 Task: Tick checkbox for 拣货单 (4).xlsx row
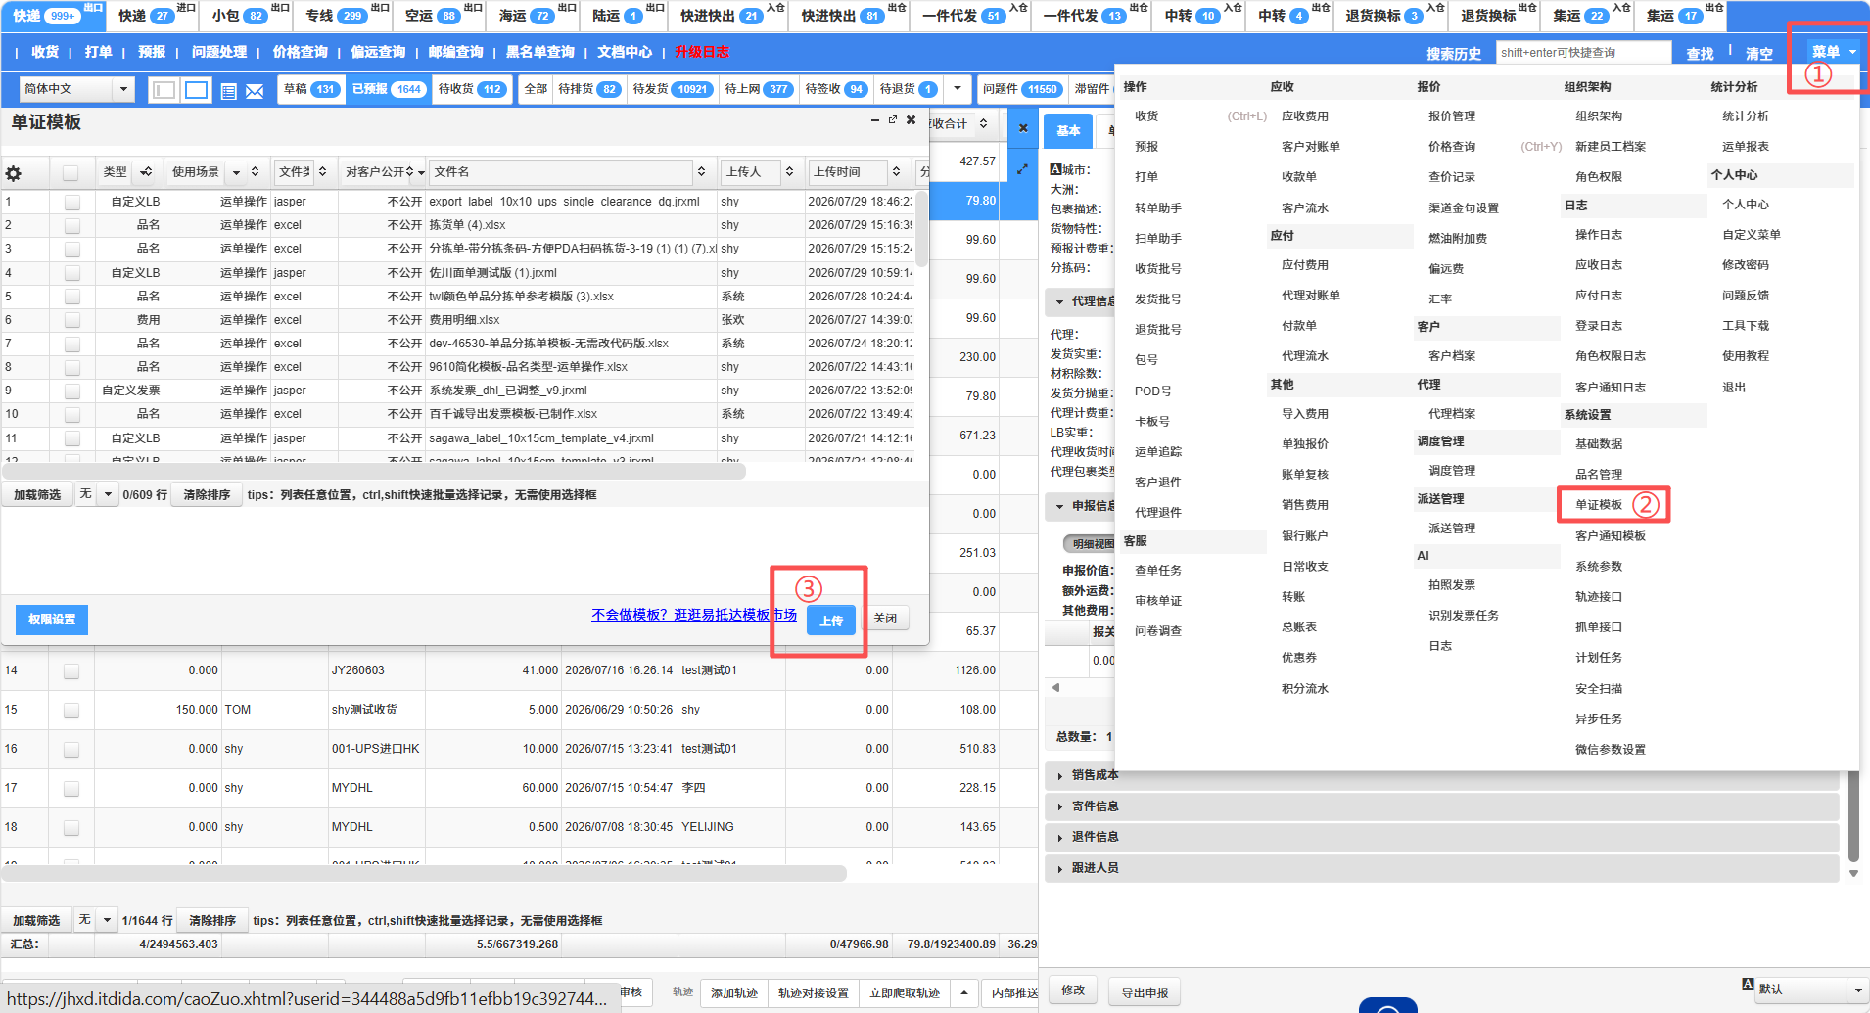click(x=71, y=225)
